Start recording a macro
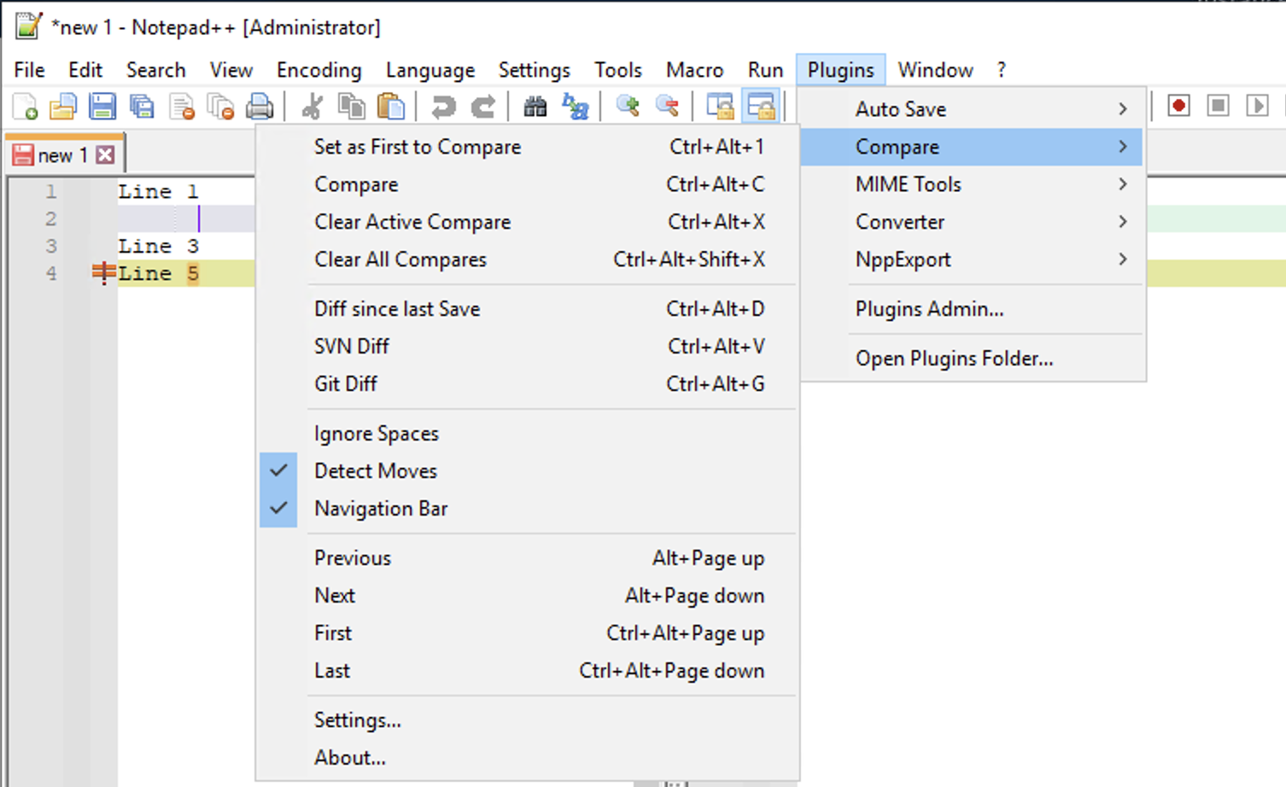Screen dimensions: 1286x787 (1178, 105)
